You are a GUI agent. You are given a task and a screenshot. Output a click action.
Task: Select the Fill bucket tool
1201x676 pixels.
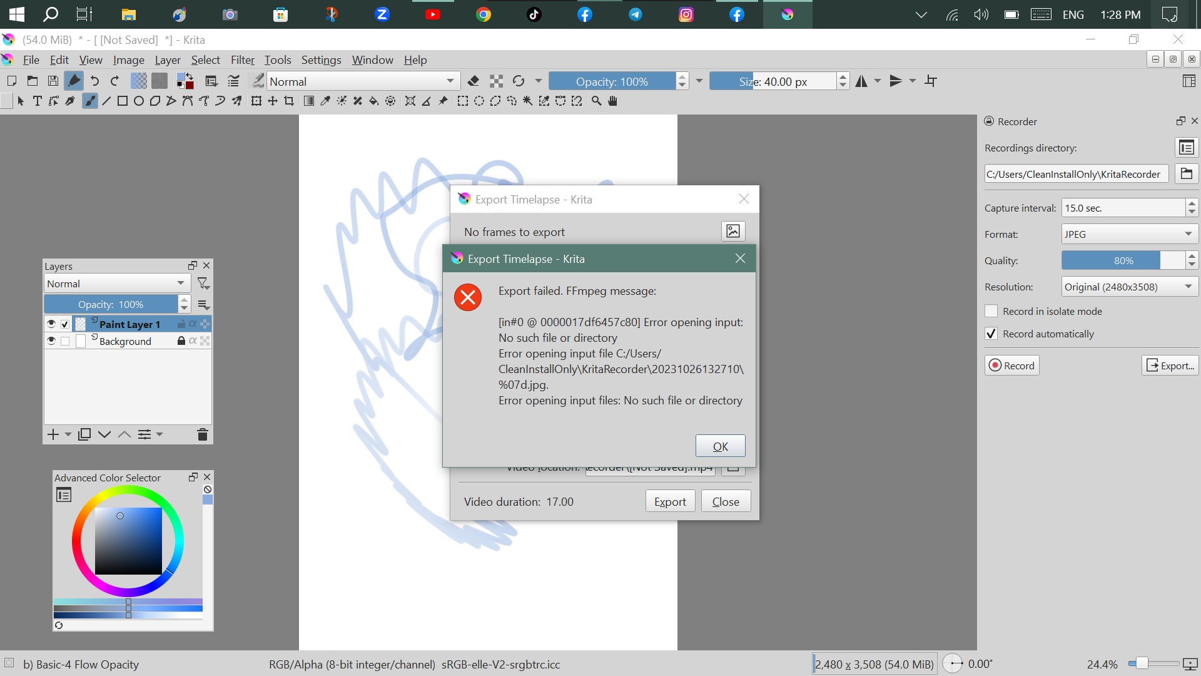pos(374,101)
